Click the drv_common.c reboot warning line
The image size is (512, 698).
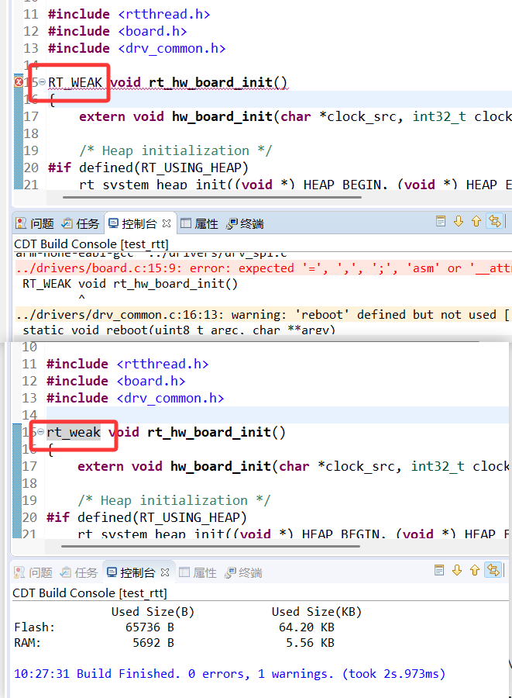coord(194,315)
